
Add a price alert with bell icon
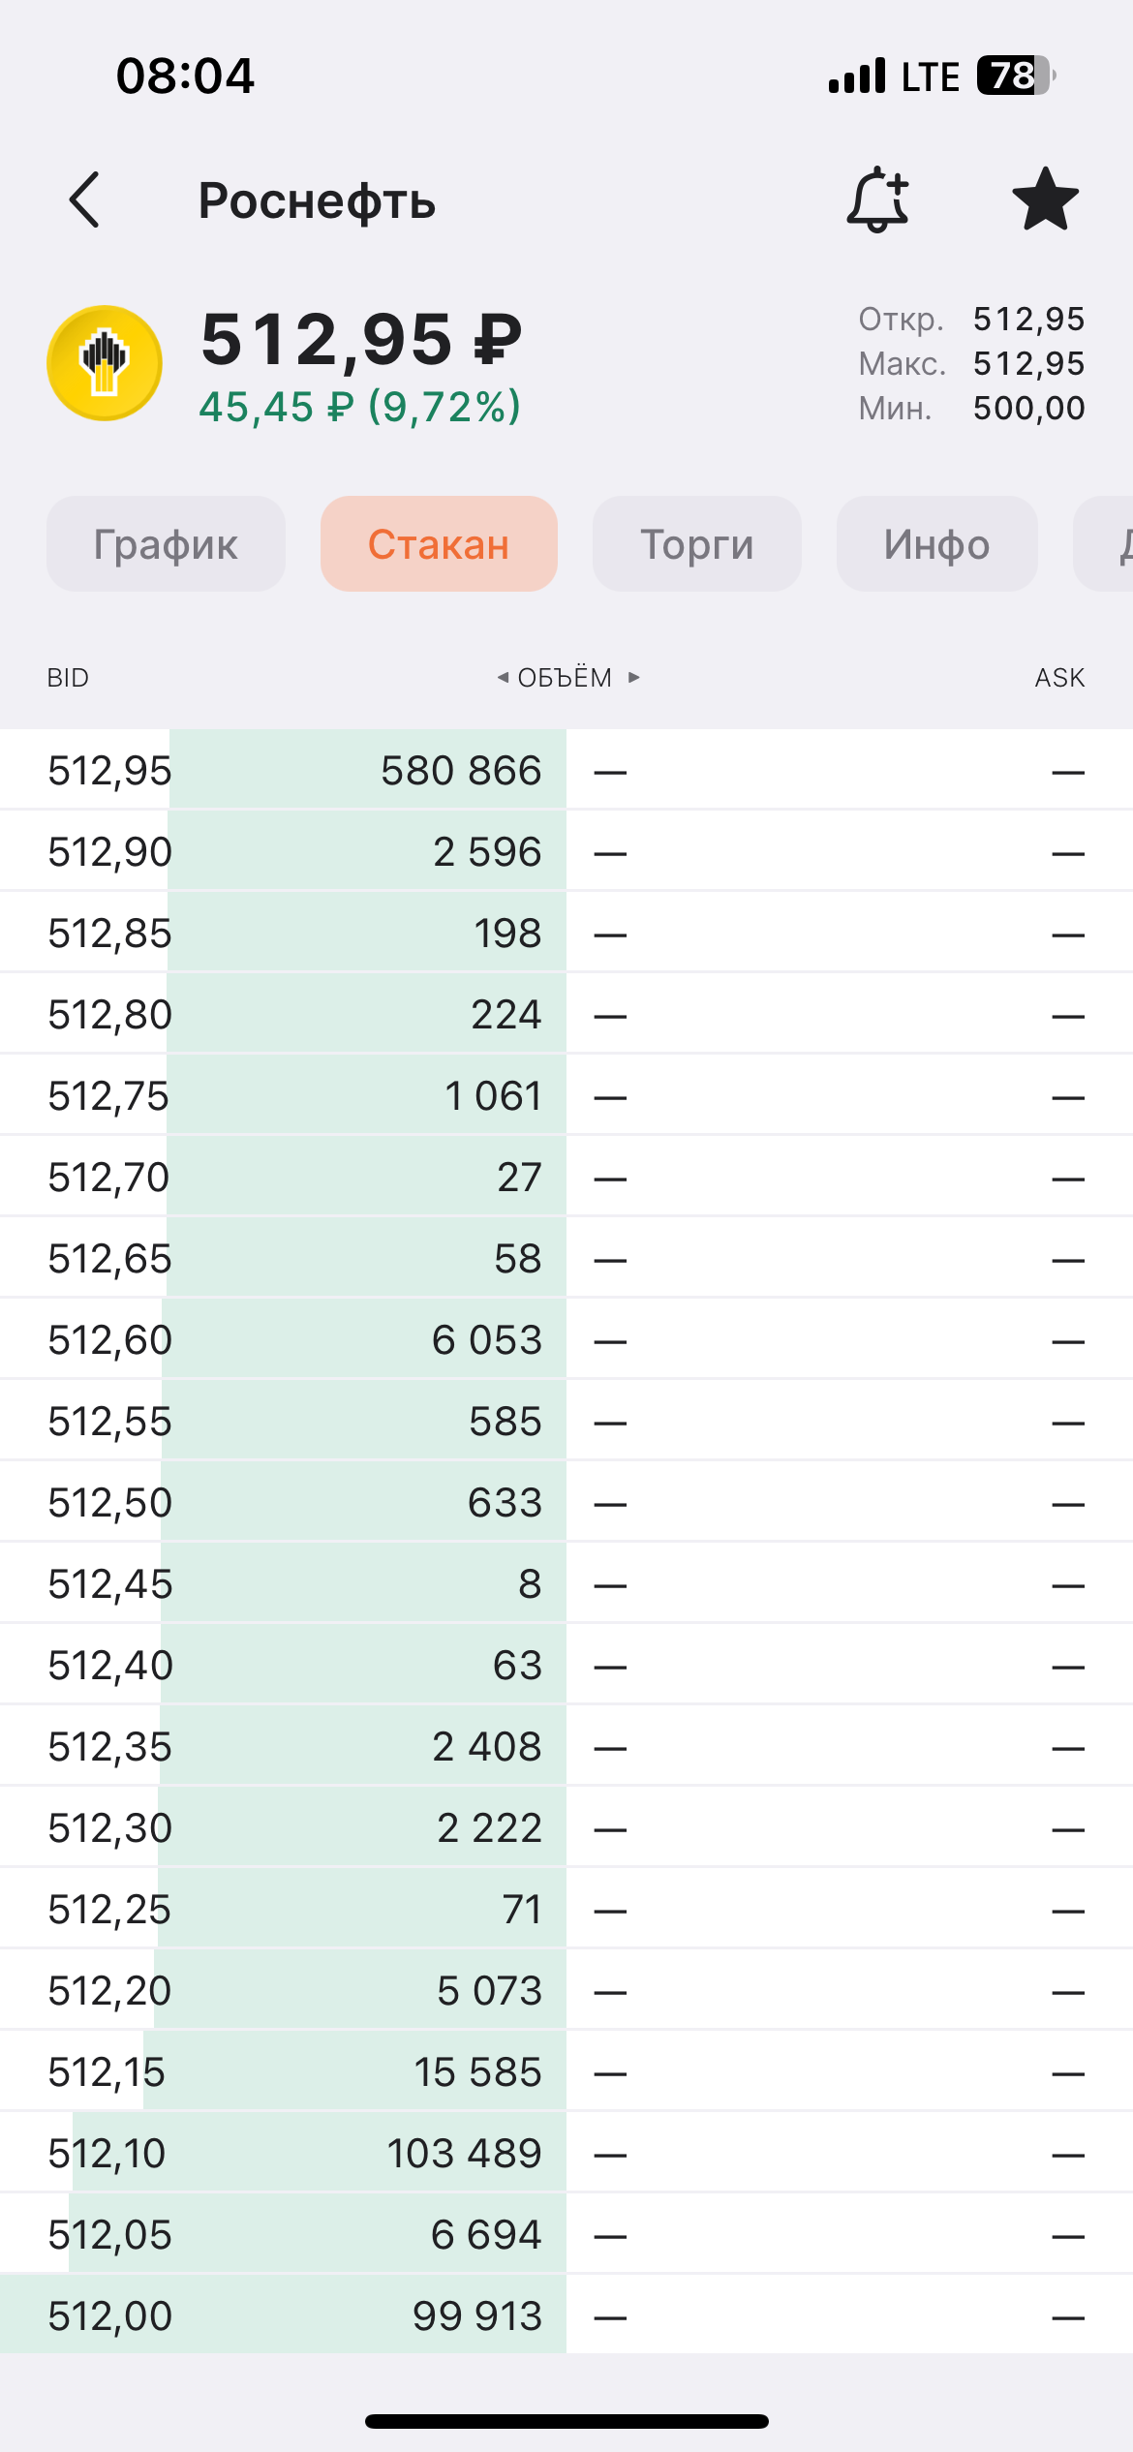pos(877,199)
